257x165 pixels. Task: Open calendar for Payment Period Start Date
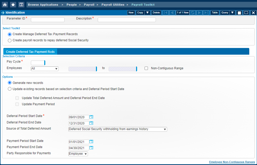pos(91,142)
